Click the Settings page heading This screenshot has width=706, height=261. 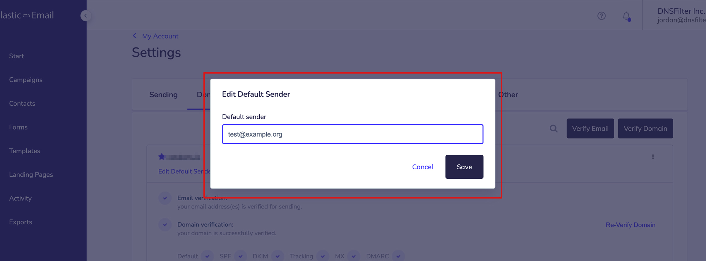pos(156,53)
